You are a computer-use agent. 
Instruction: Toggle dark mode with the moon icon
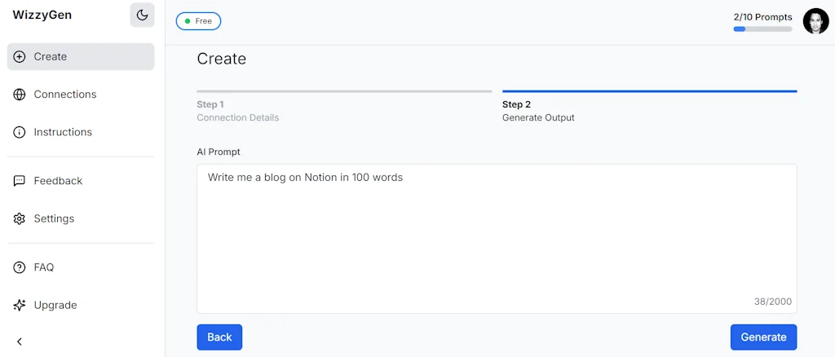click(x=142, y=15)
